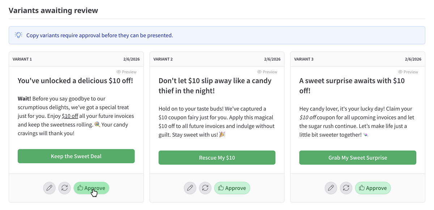Approve Variant 3 copy
The width and height of the screenshot is (434, 210).
373,188
